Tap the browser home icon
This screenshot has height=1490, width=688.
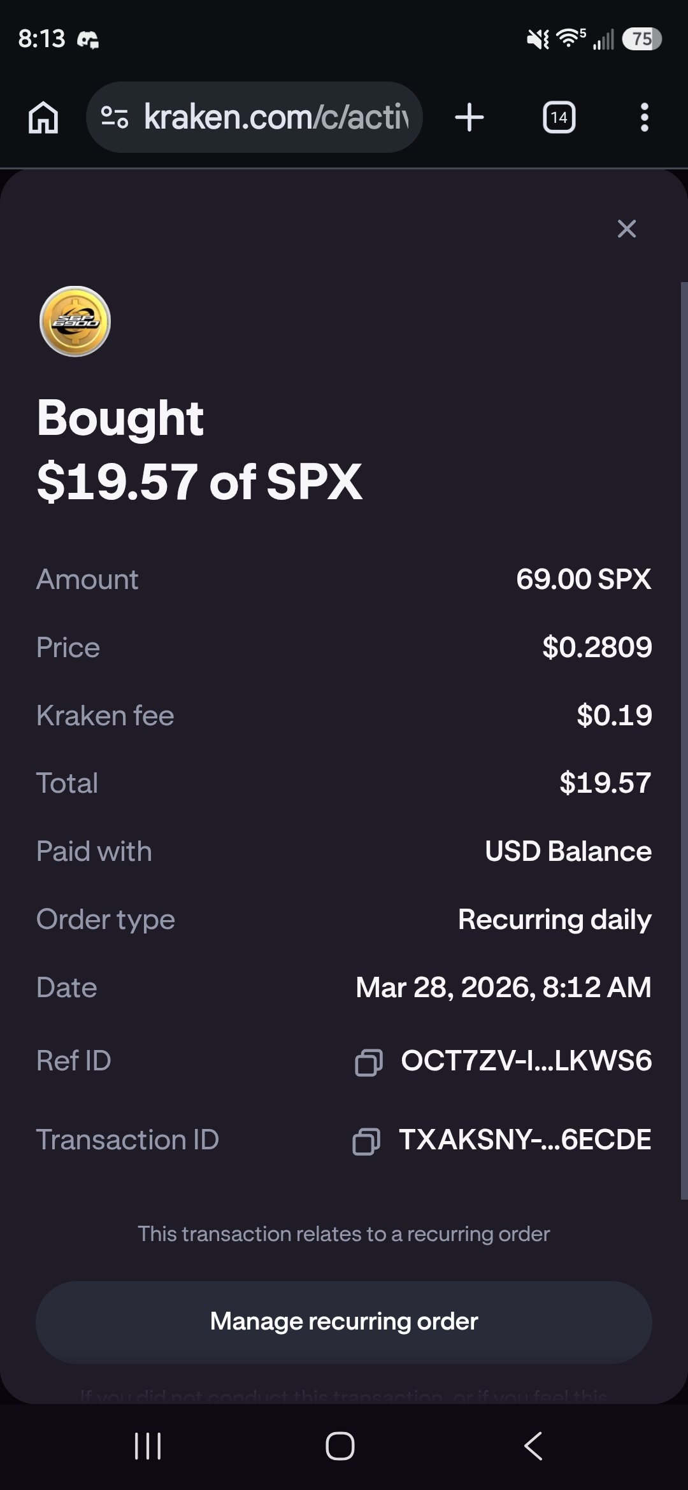(x=43, y=118)
